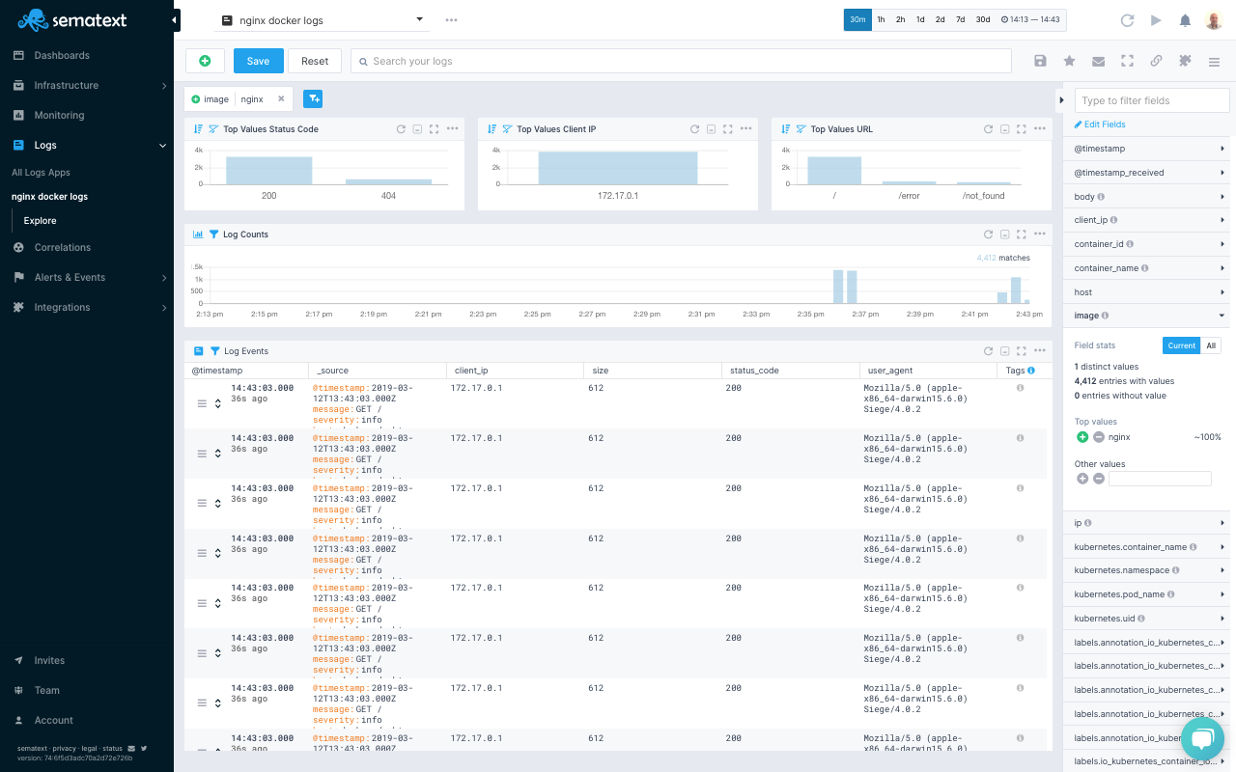The width and height of the screenshot is (1236, 772).
Task: Start live tail play button
Action: coord(1156,20)
